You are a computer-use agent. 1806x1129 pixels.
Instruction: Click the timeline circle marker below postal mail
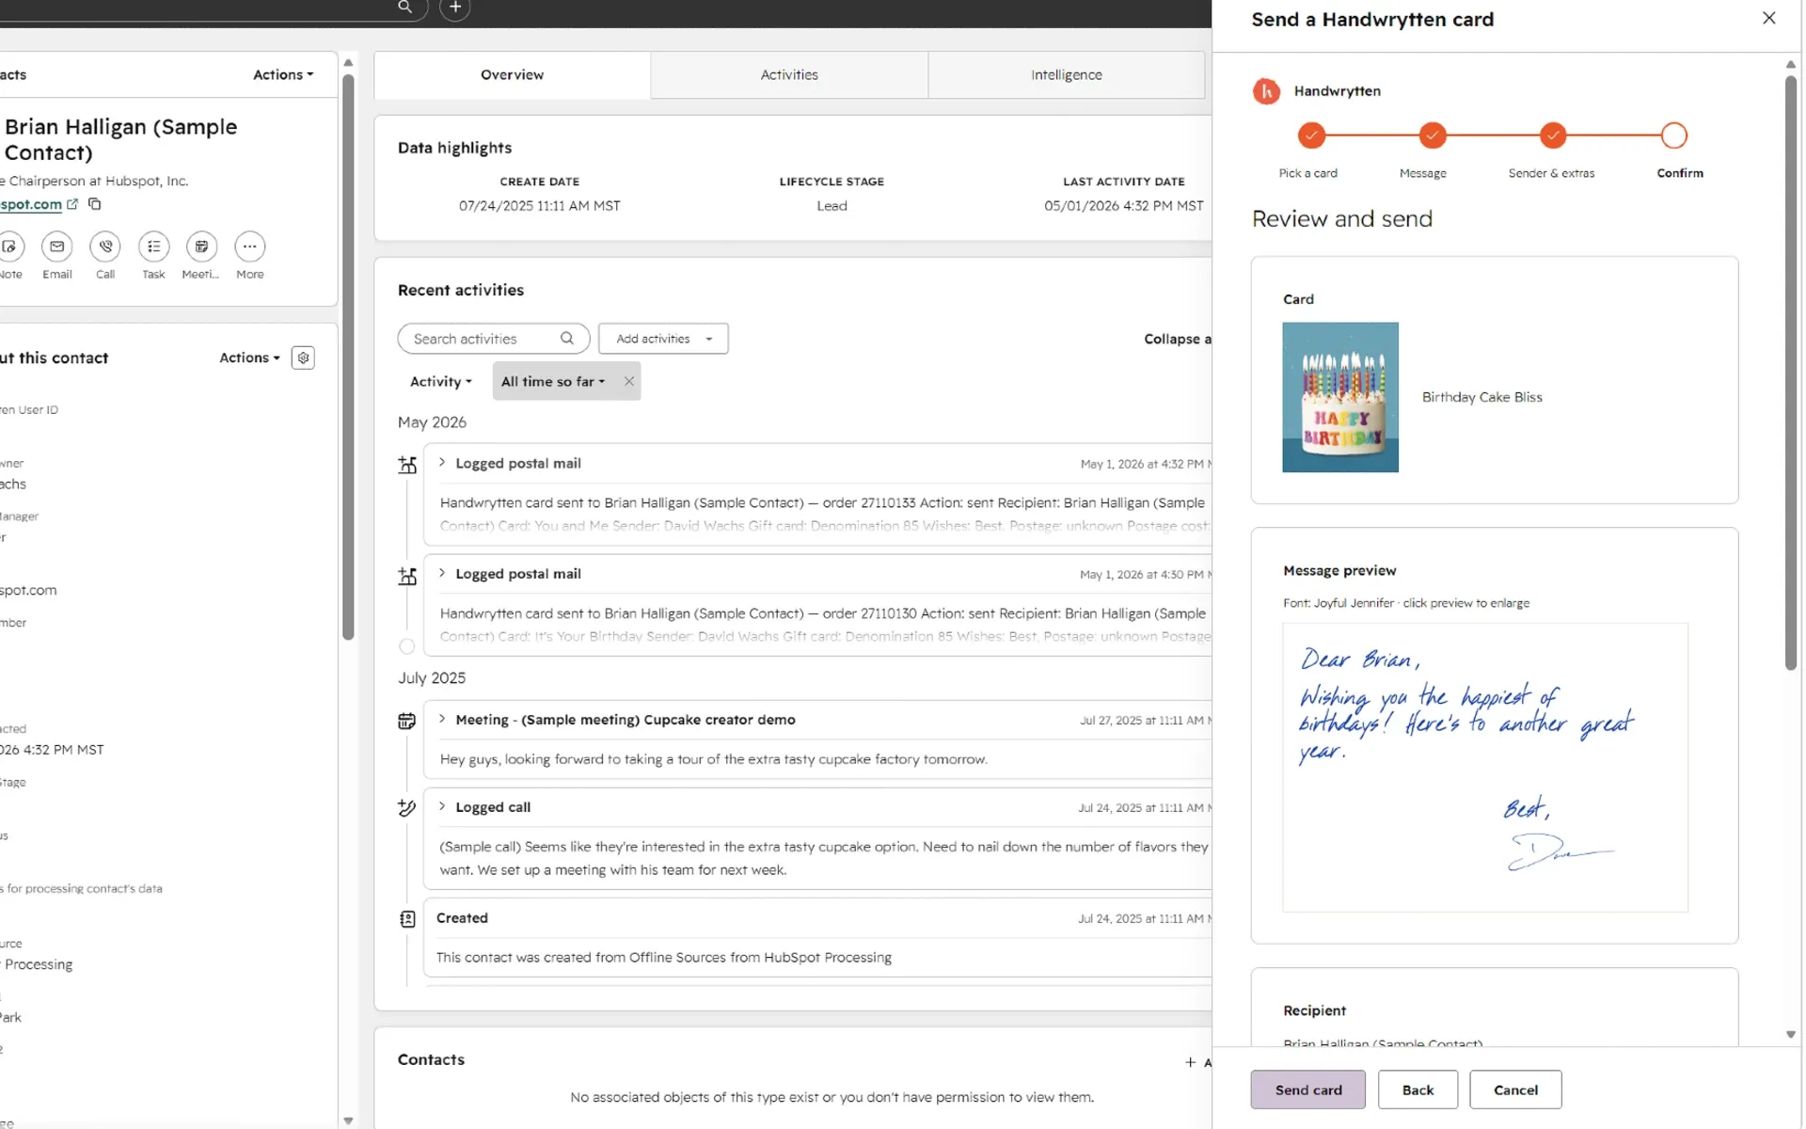(406, 646)
